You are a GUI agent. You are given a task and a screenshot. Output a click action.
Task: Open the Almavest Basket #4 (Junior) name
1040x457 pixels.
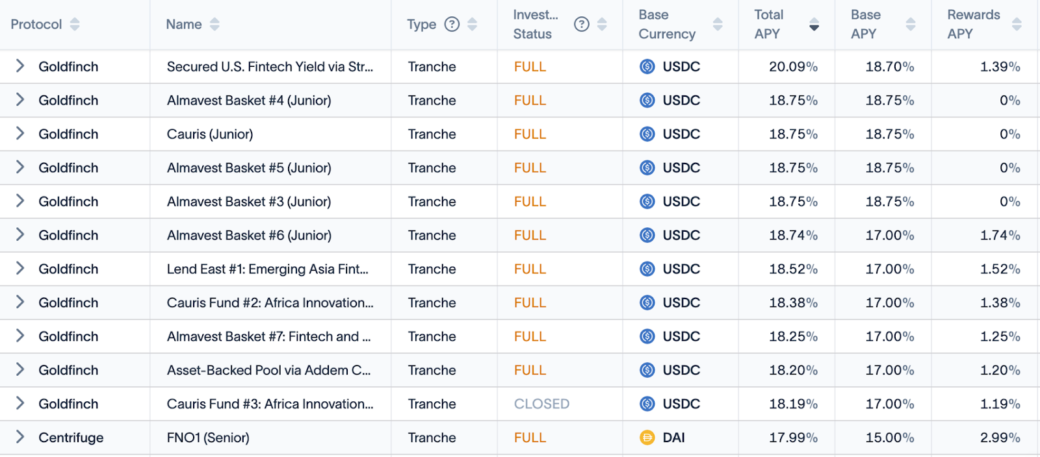pos(249,101)
